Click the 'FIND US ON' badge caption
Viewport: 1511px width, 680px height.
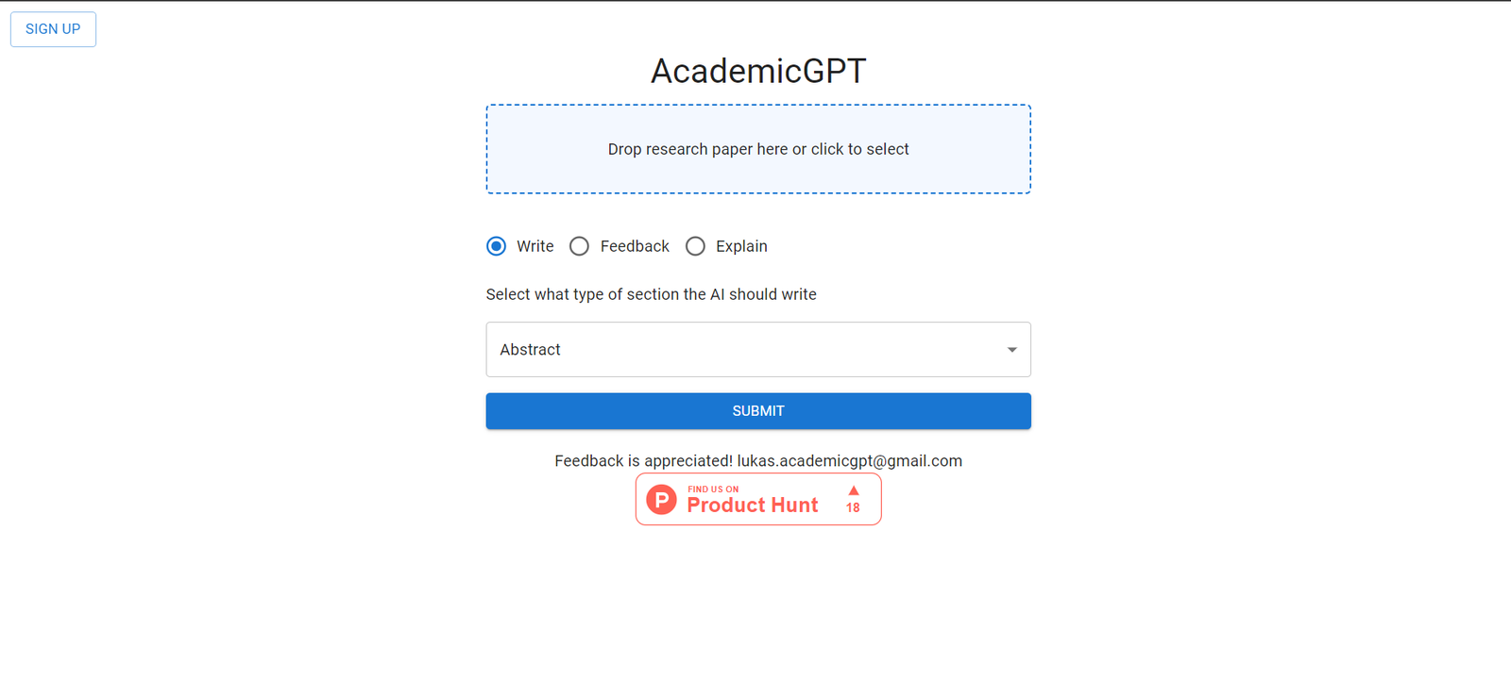pyautogui.click(x=713, y=489)
